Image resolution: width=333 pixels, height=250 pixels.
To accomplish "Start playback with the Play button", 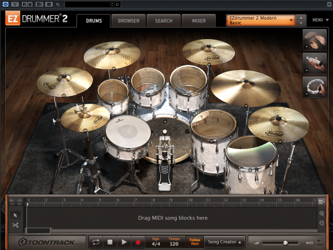I will [124, 242].
